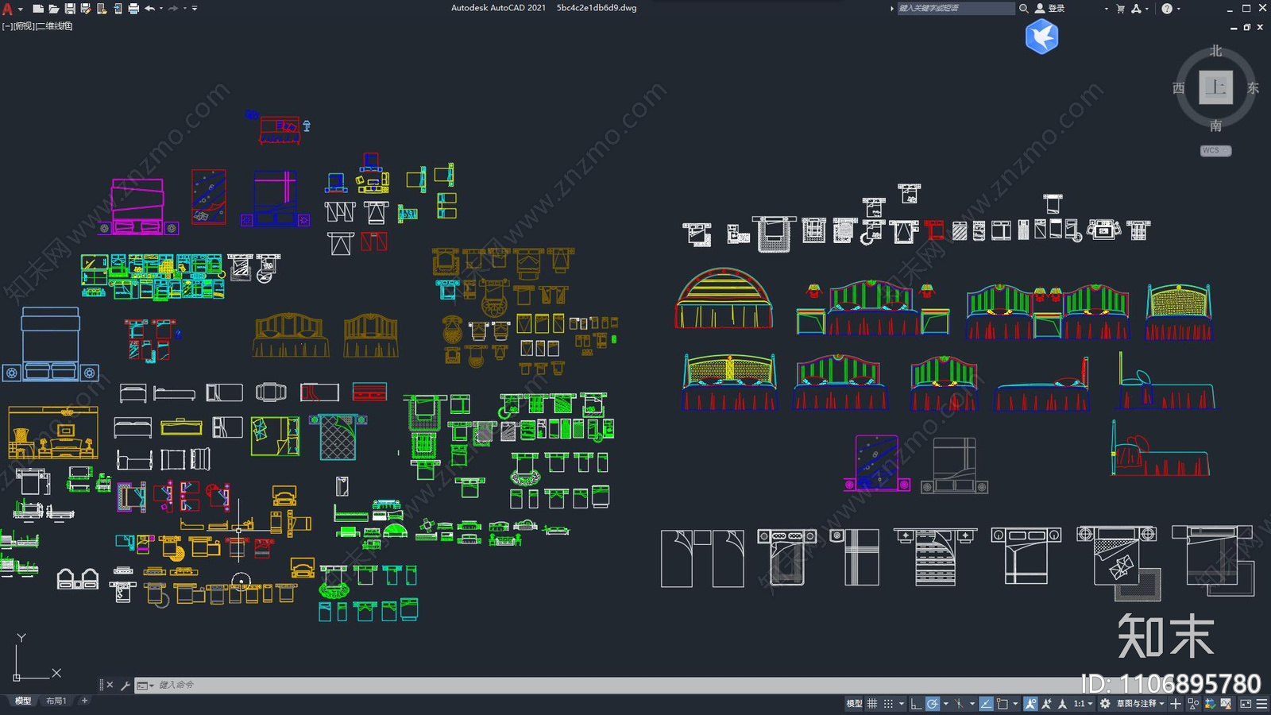The width and height of the screenshot is (1271, 715).
Task: Expand the Help dropdown arrow
Action: tap(1179, 9)
